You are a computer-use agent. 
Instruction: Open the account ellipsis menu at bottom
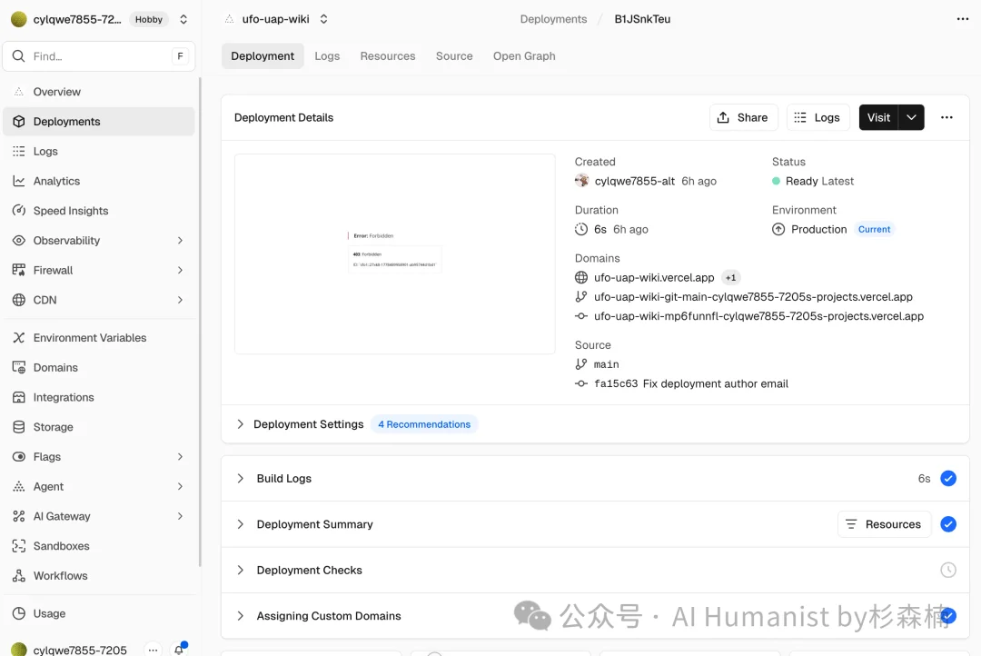click(x=153, y=650)
